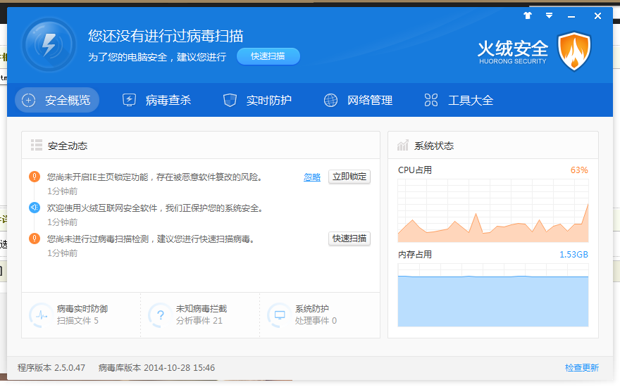
Task: Click the 处理事件 0 count
Action: (x=316, y=321)
